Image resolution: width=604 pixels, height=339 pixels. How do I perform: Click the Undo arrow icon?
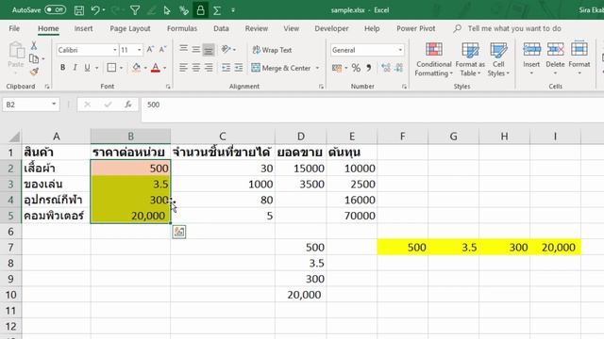(95, 10)
